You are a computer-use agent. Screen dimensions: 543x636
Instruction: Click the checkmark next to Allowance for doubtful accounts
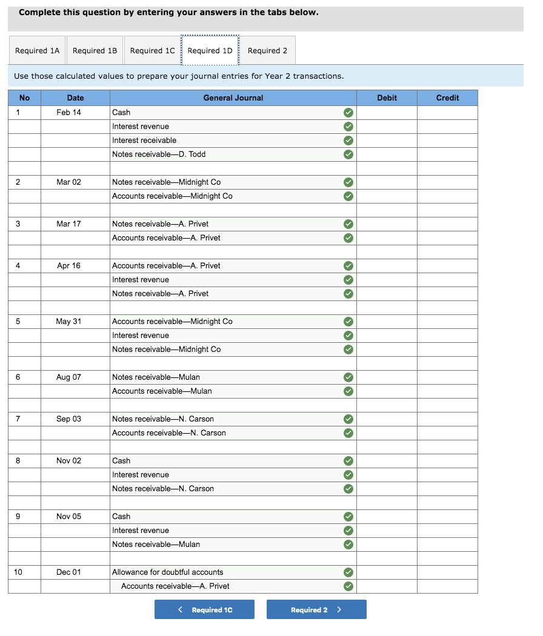click(348, 572)
